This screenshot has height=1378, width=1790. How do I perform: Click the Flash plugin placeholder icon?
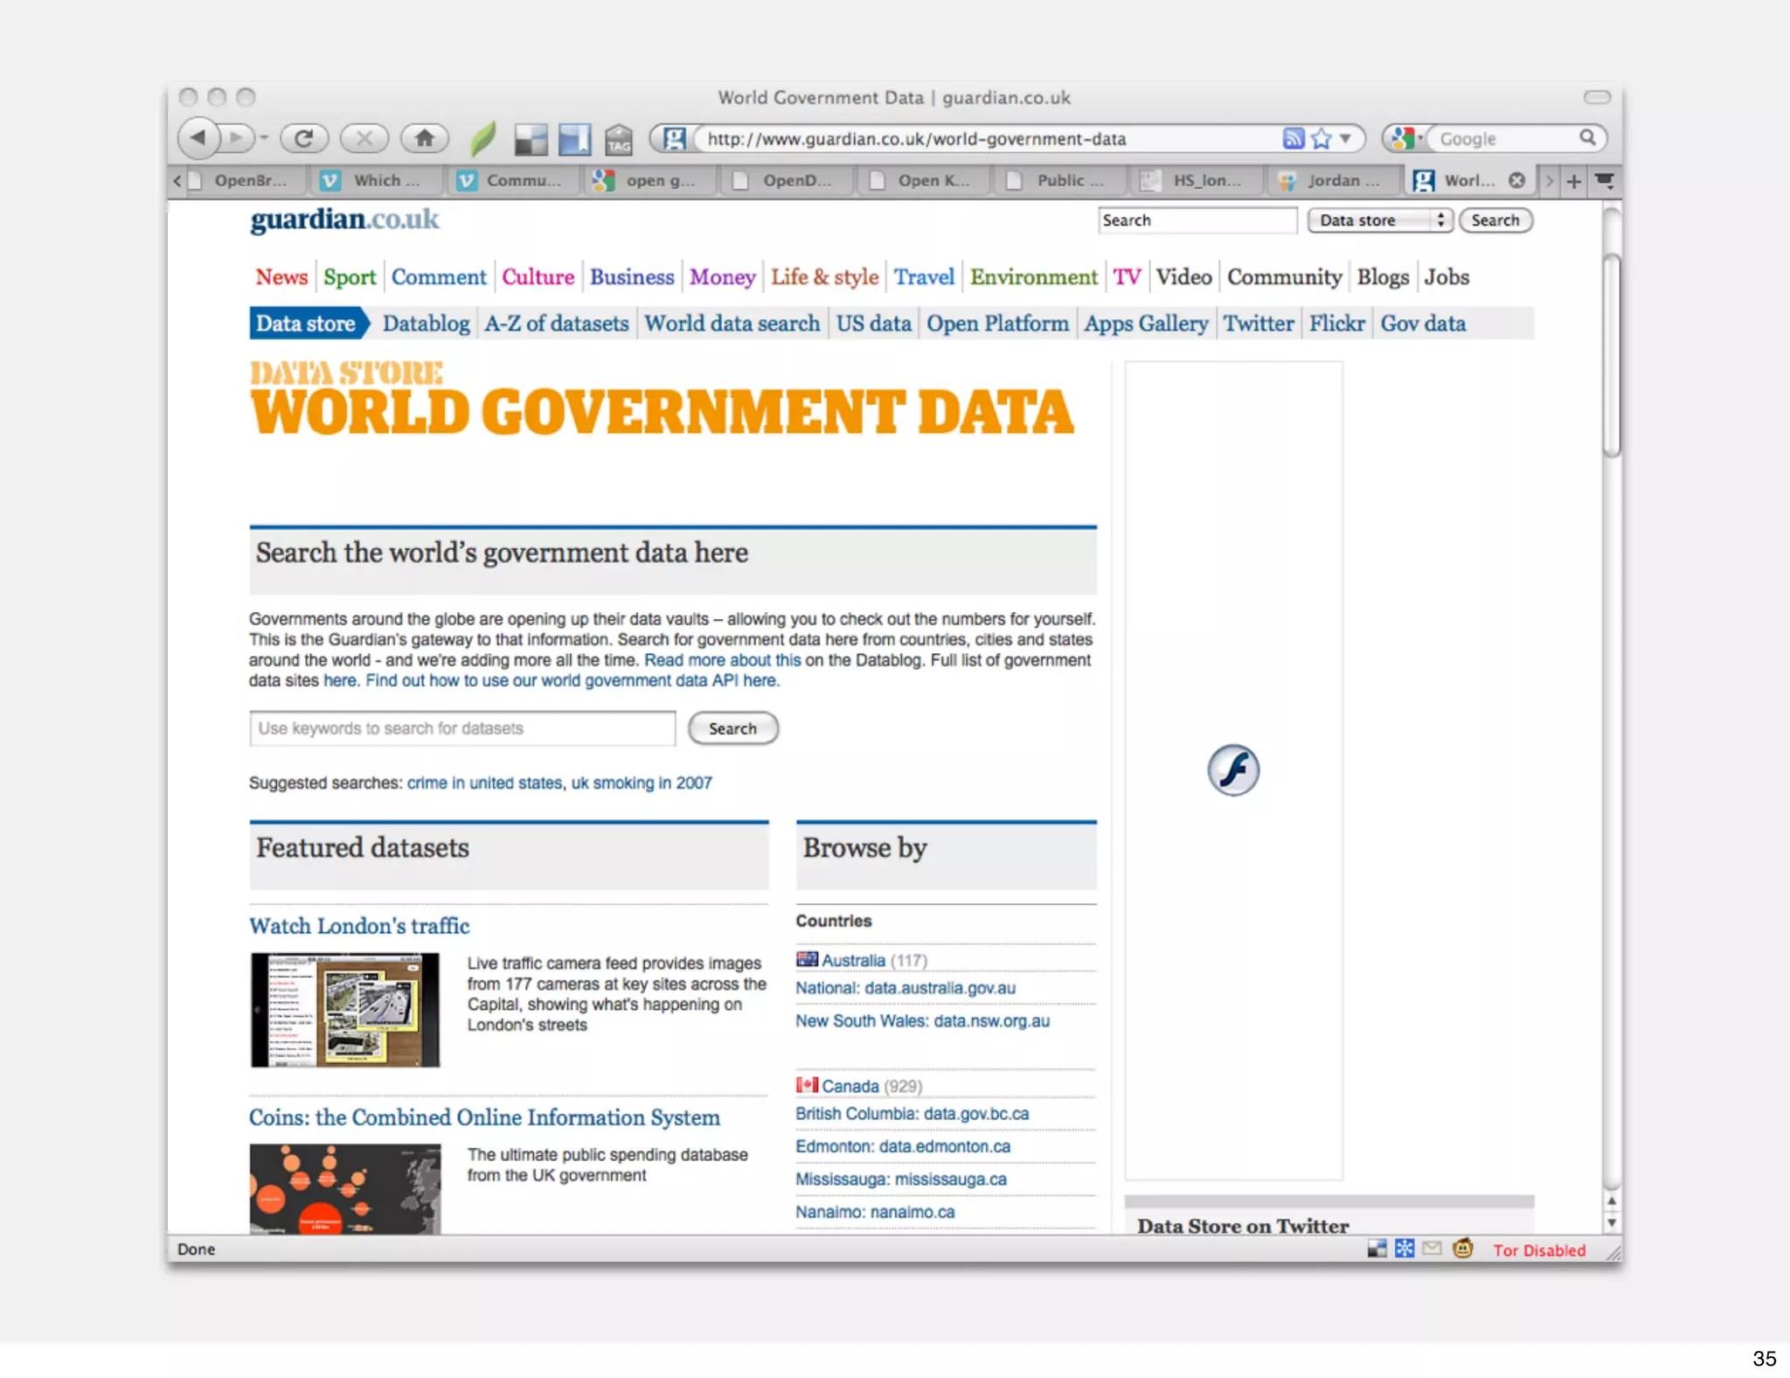(1233, 770)
